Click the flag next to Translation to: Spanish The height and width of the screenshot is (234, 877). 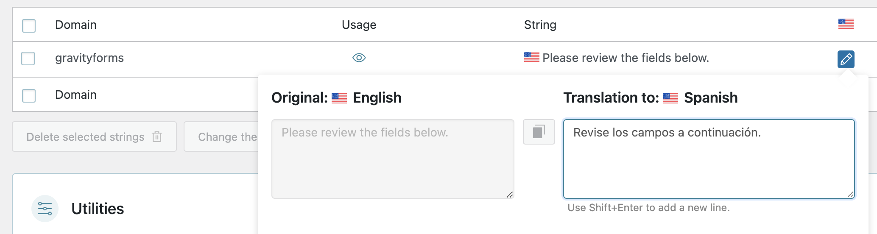pyautogui.click(x=670, y=98)
